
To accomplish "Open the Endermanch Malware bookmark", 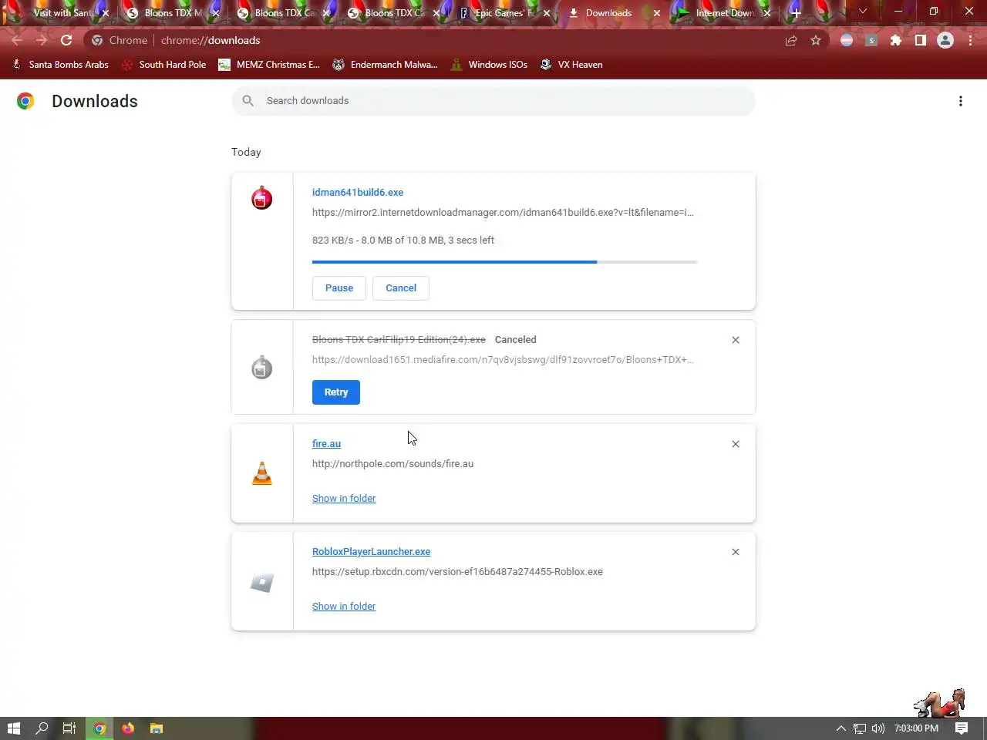I will tap(385, 65).
